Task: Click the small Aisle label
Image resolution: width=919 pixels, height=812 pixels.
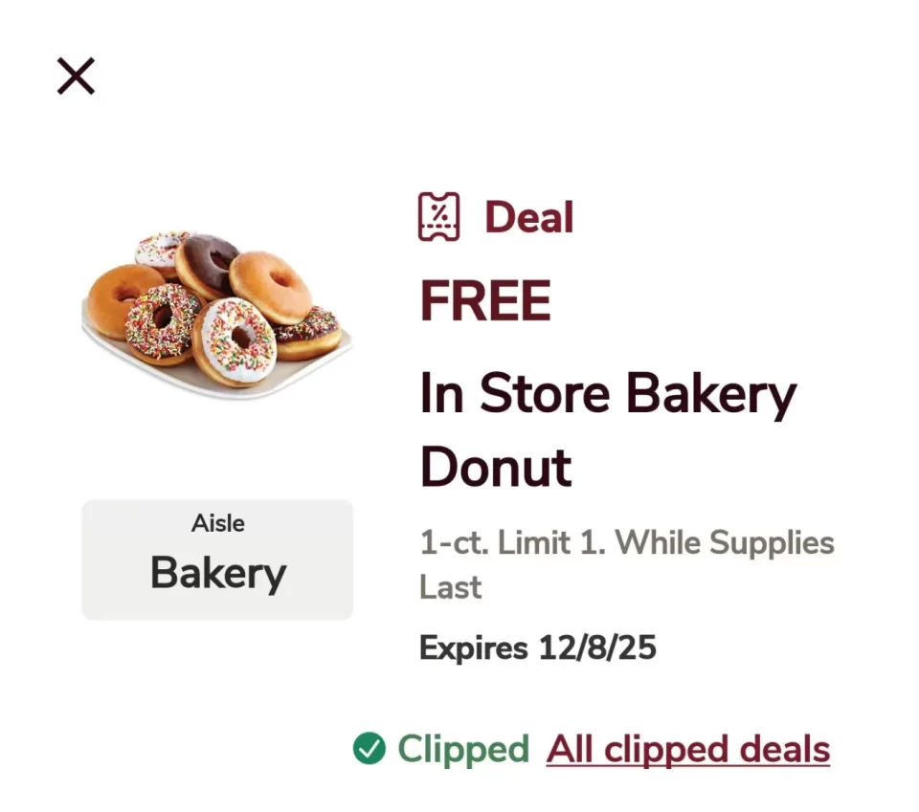Action: pos(217,523)
